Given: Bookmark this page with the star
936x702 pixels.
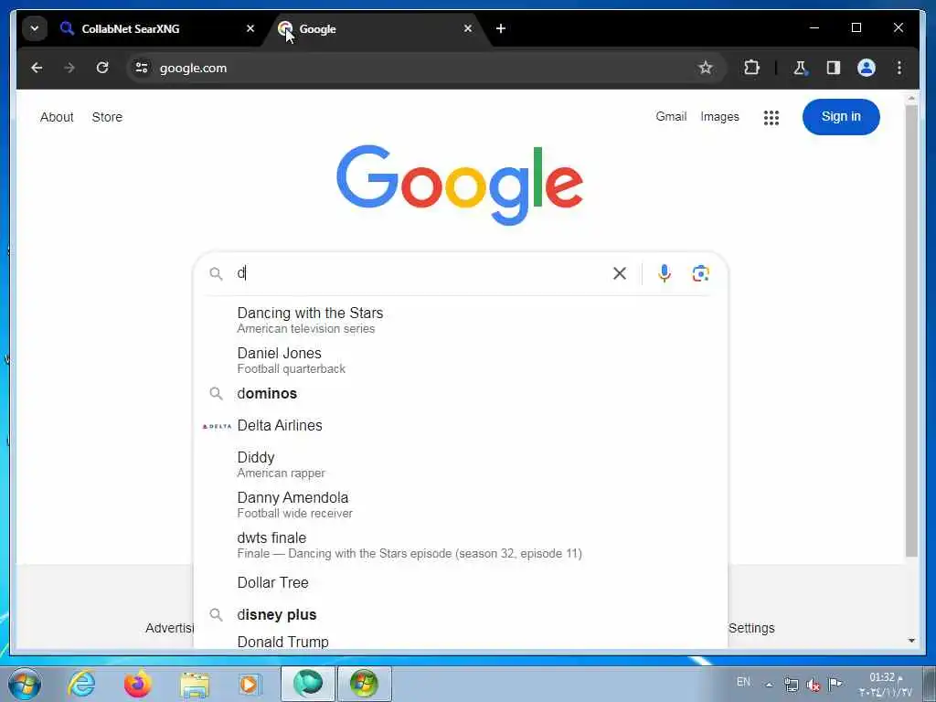Looking at the screenshot, I should coord(706,68).
